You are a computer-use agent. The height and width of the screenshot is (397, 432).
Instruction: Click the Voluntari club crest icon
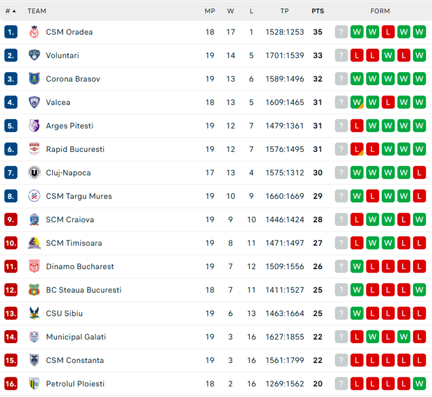point(34,55)
